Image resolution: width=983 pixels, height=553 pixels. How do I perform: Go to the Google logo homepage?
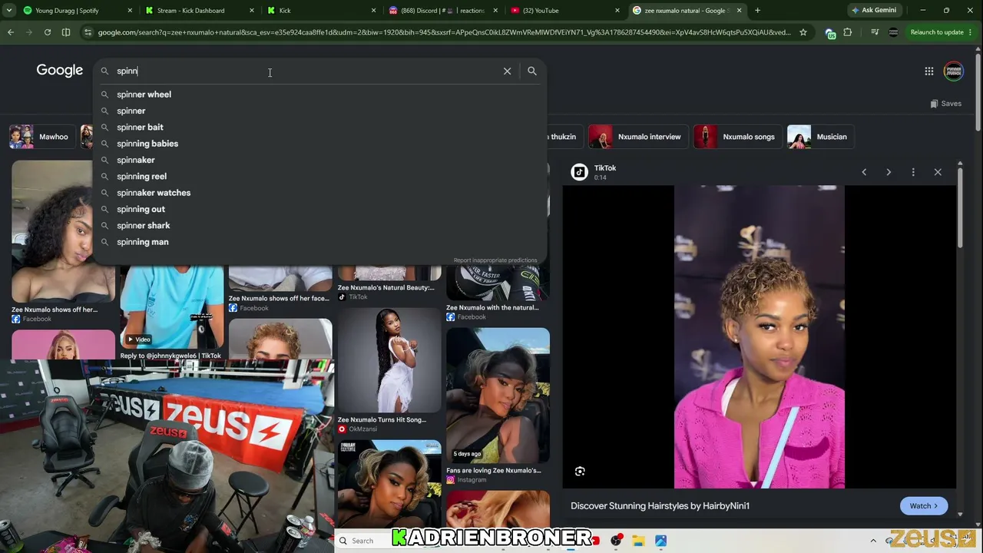pyautogui.click(x=60, y=71)
